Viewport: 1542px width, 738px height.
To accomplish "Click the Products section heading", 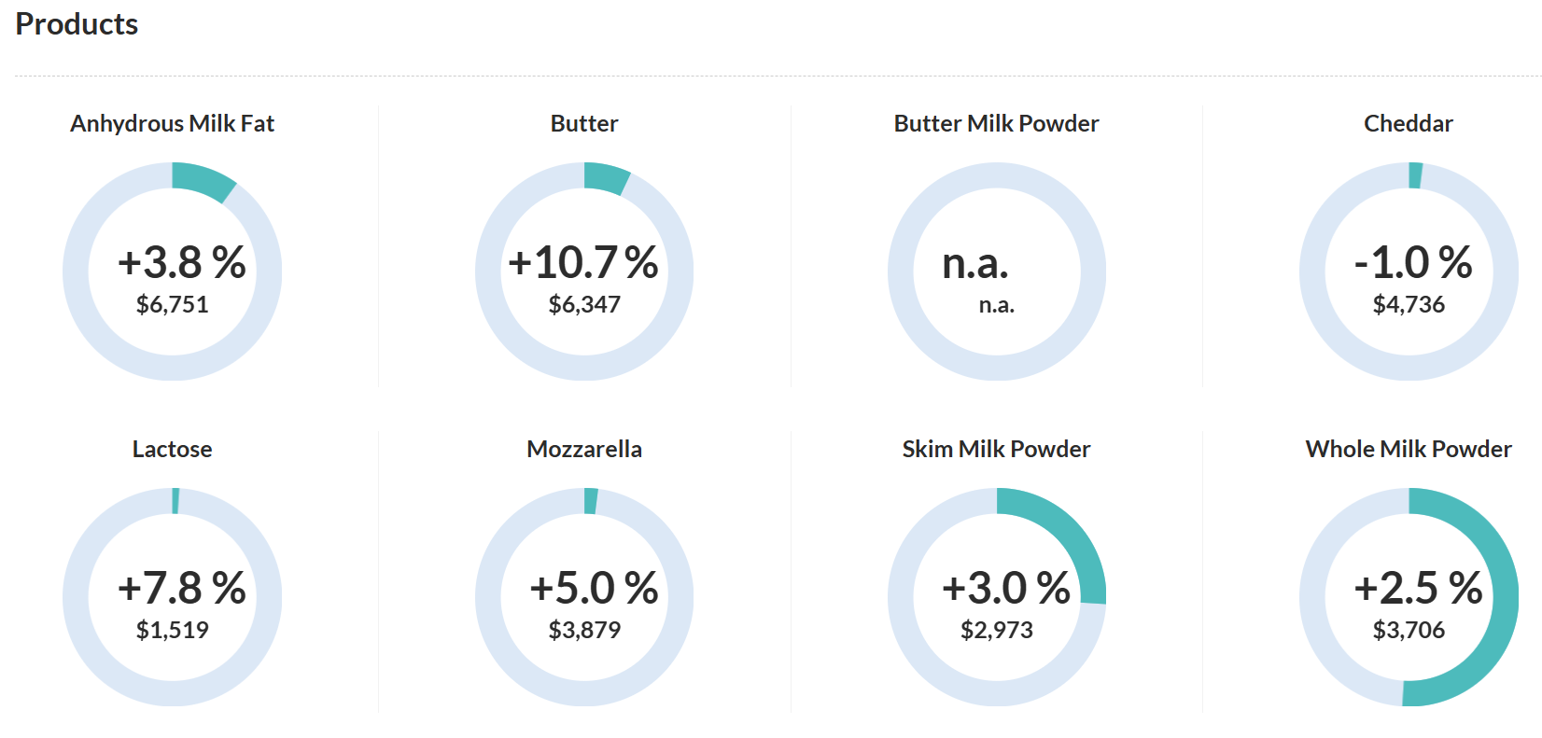I will point(77,24).
